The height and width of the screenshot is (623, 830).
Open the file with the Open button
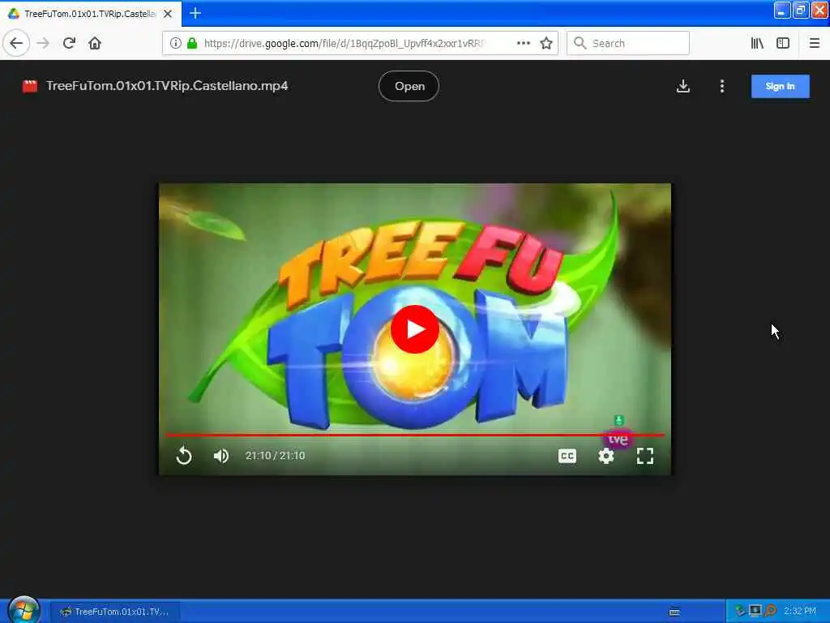(x=409, y=86)
